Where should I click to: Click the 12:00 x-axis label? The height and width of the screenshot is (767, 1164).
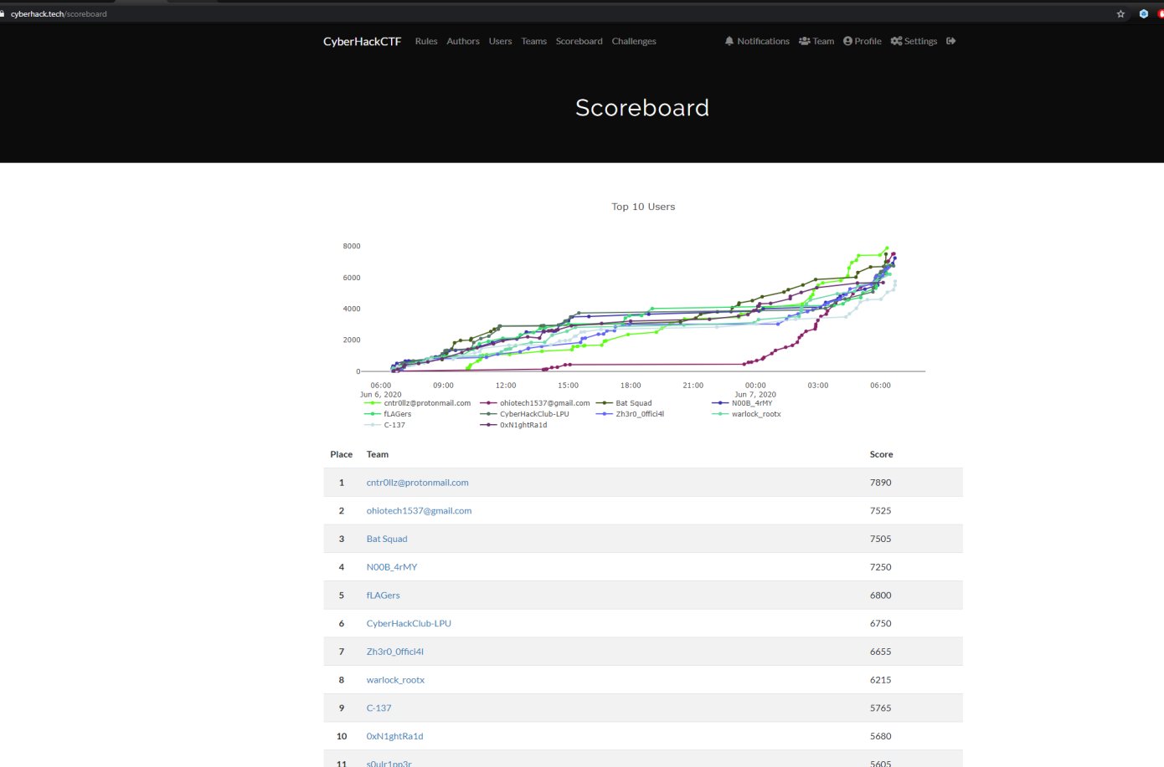point(506,386)
